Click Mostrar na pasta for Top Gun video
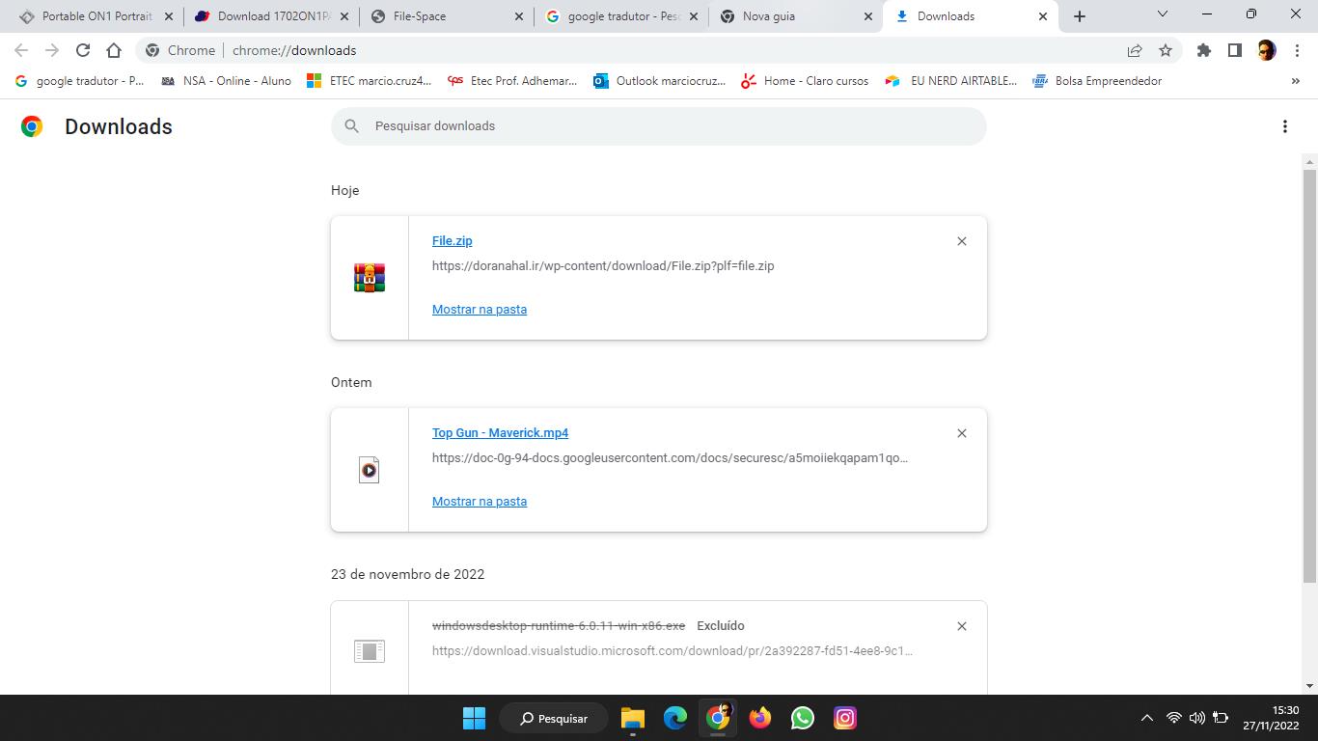Screen dimensions: 1318x741 pos(479,502)
